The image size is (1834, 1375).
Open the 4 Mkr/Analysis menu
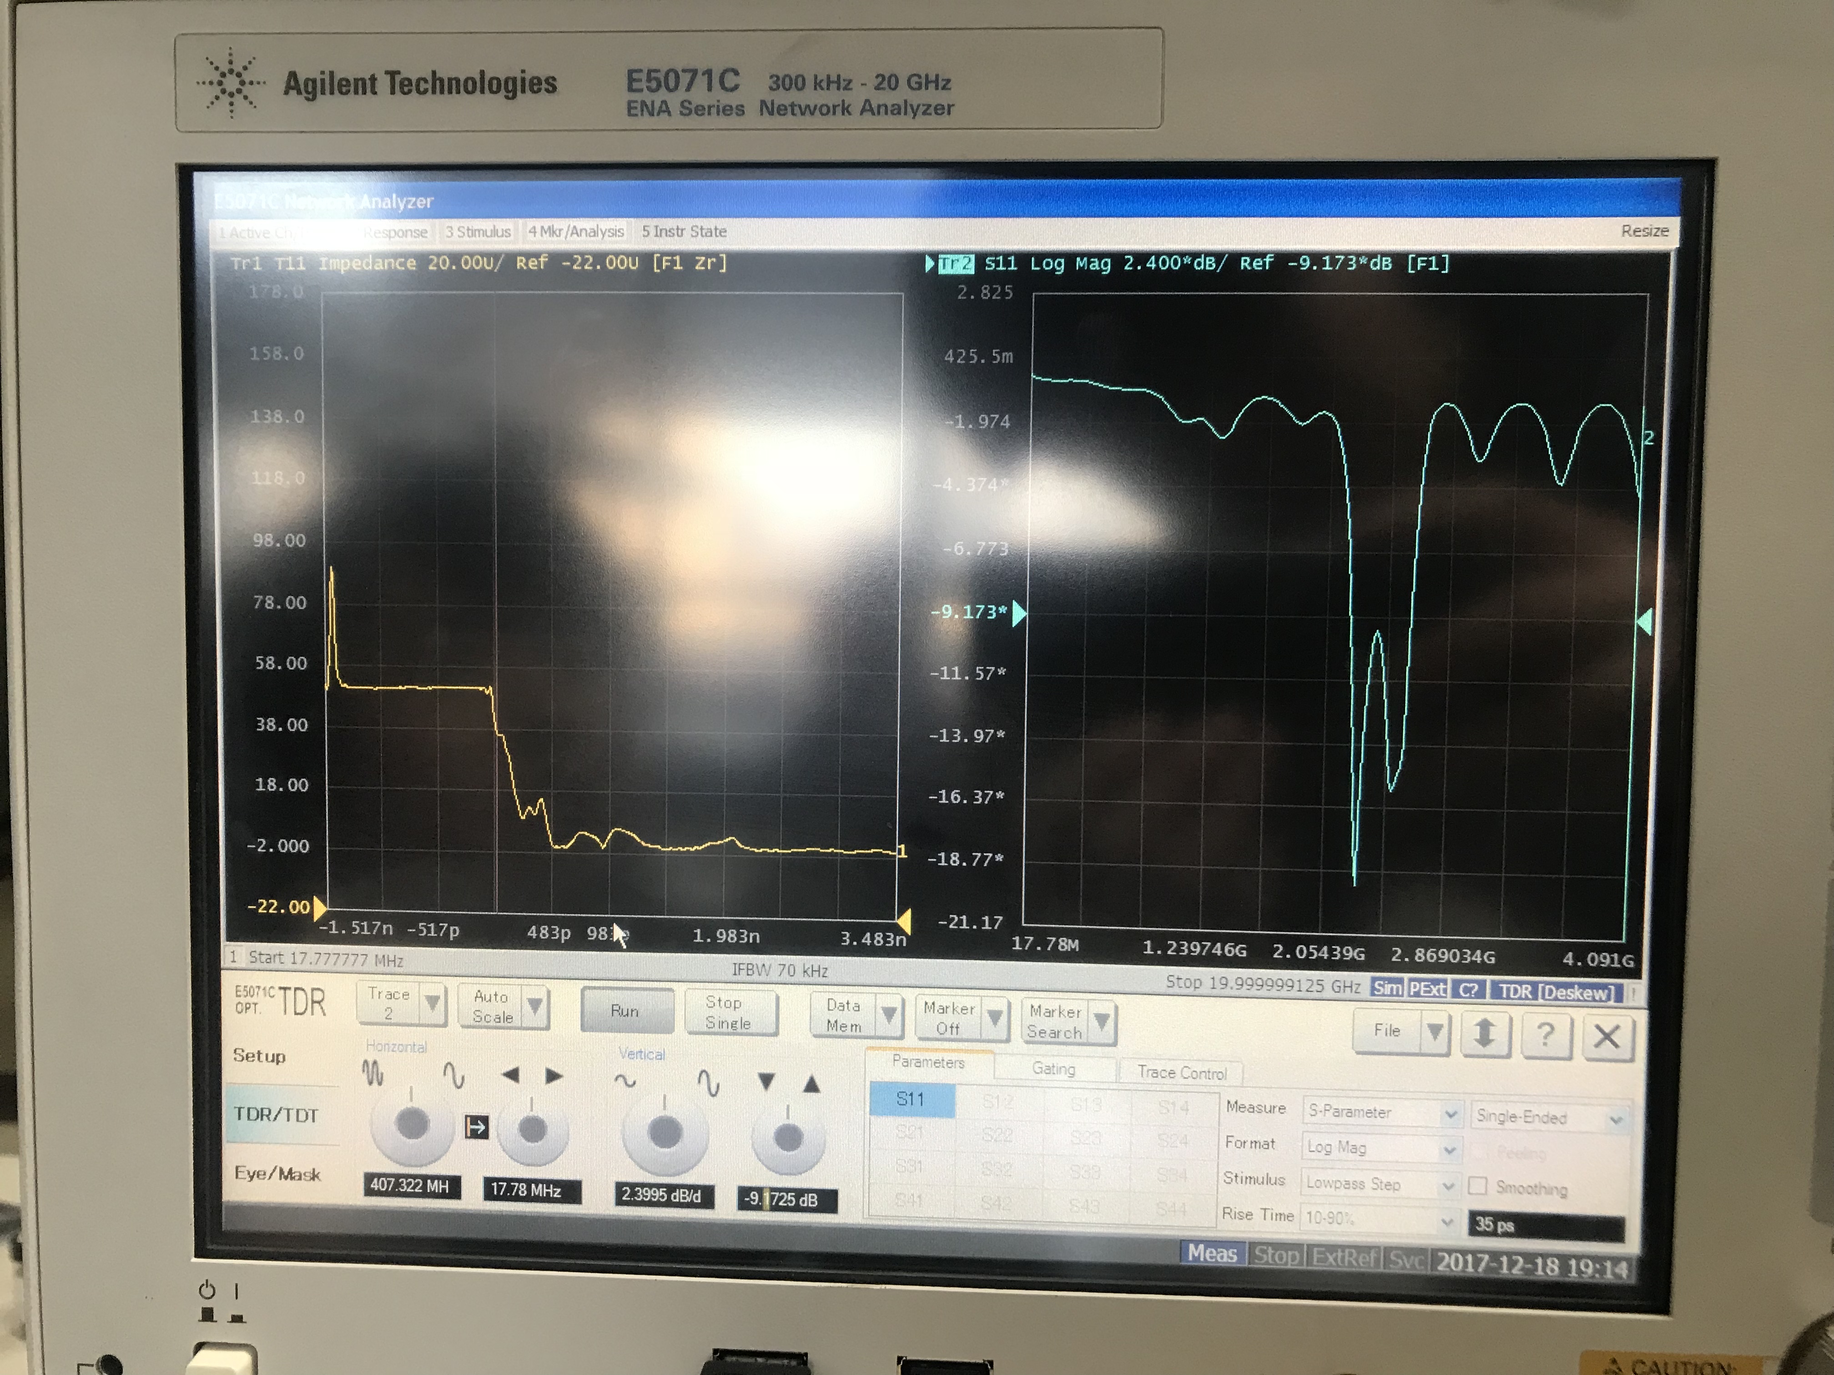coord(575,232)
